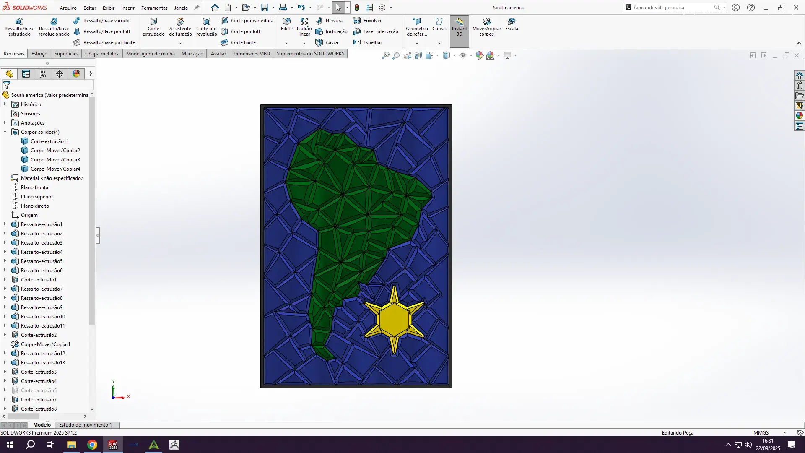The height and width of the screenshot is (453, 805).
Task: Open the Curvas dropdown arrow
Action: pos(439,43)
